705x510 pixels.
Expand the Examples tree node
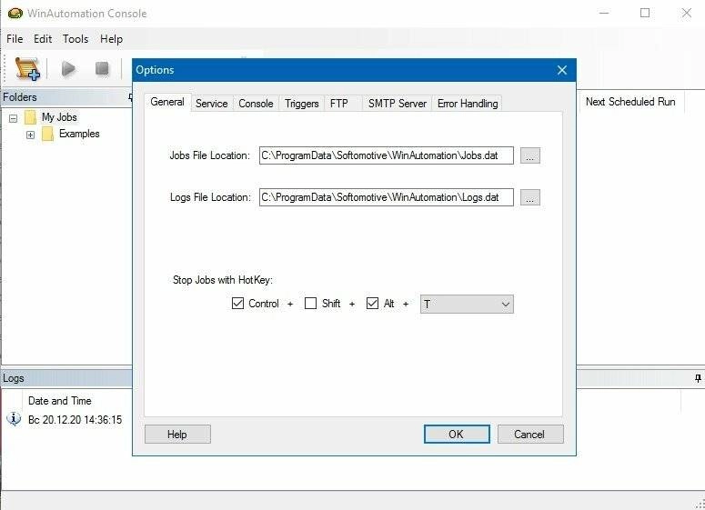point(30,135)
